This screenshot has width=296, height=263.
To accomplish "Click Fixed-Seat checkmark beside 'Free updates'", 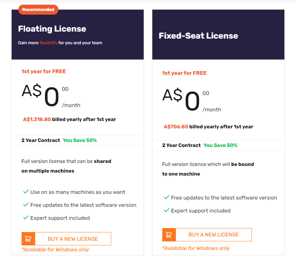I will tap(167, 197).
